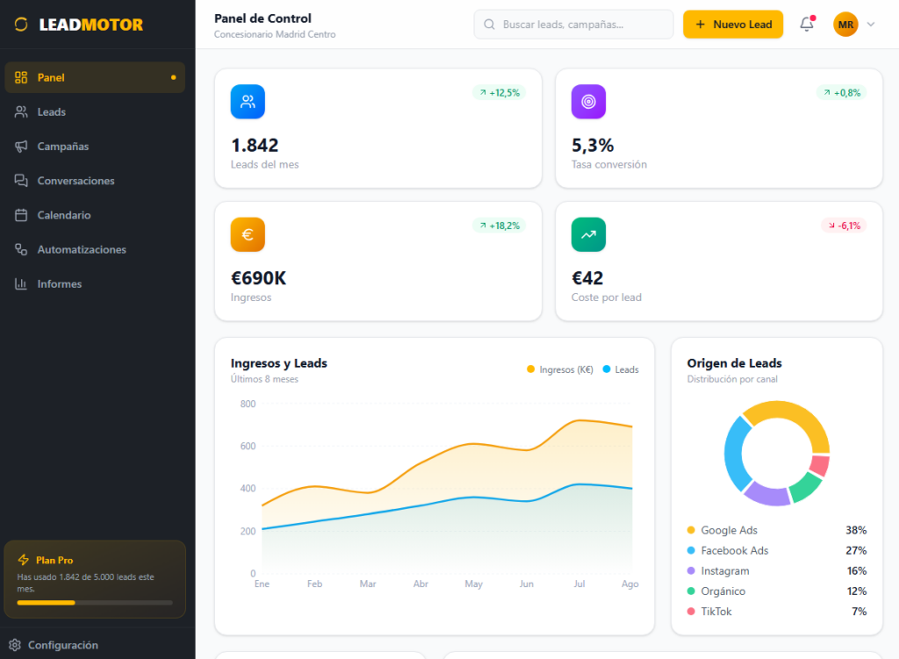Open the notifications bell
The image size is (899, 659).
807,24
